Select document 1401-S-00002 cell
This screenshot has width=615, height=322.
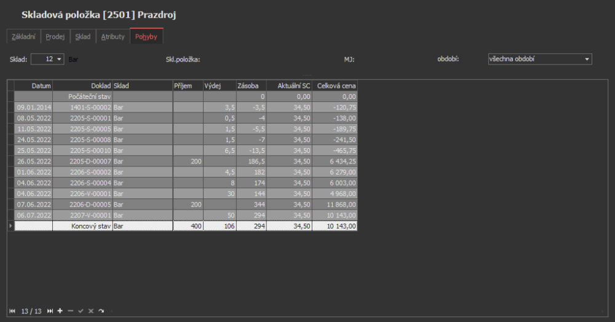point(83,108)
